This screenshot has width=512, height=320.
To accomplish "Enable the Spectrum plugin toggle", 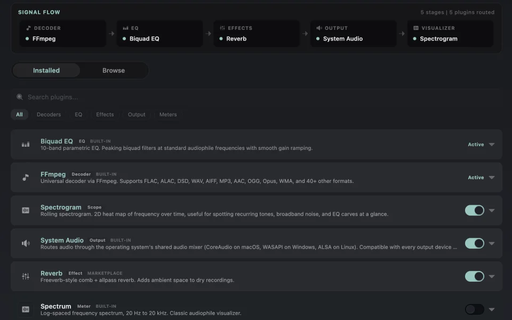I will (x=475, y=309).
